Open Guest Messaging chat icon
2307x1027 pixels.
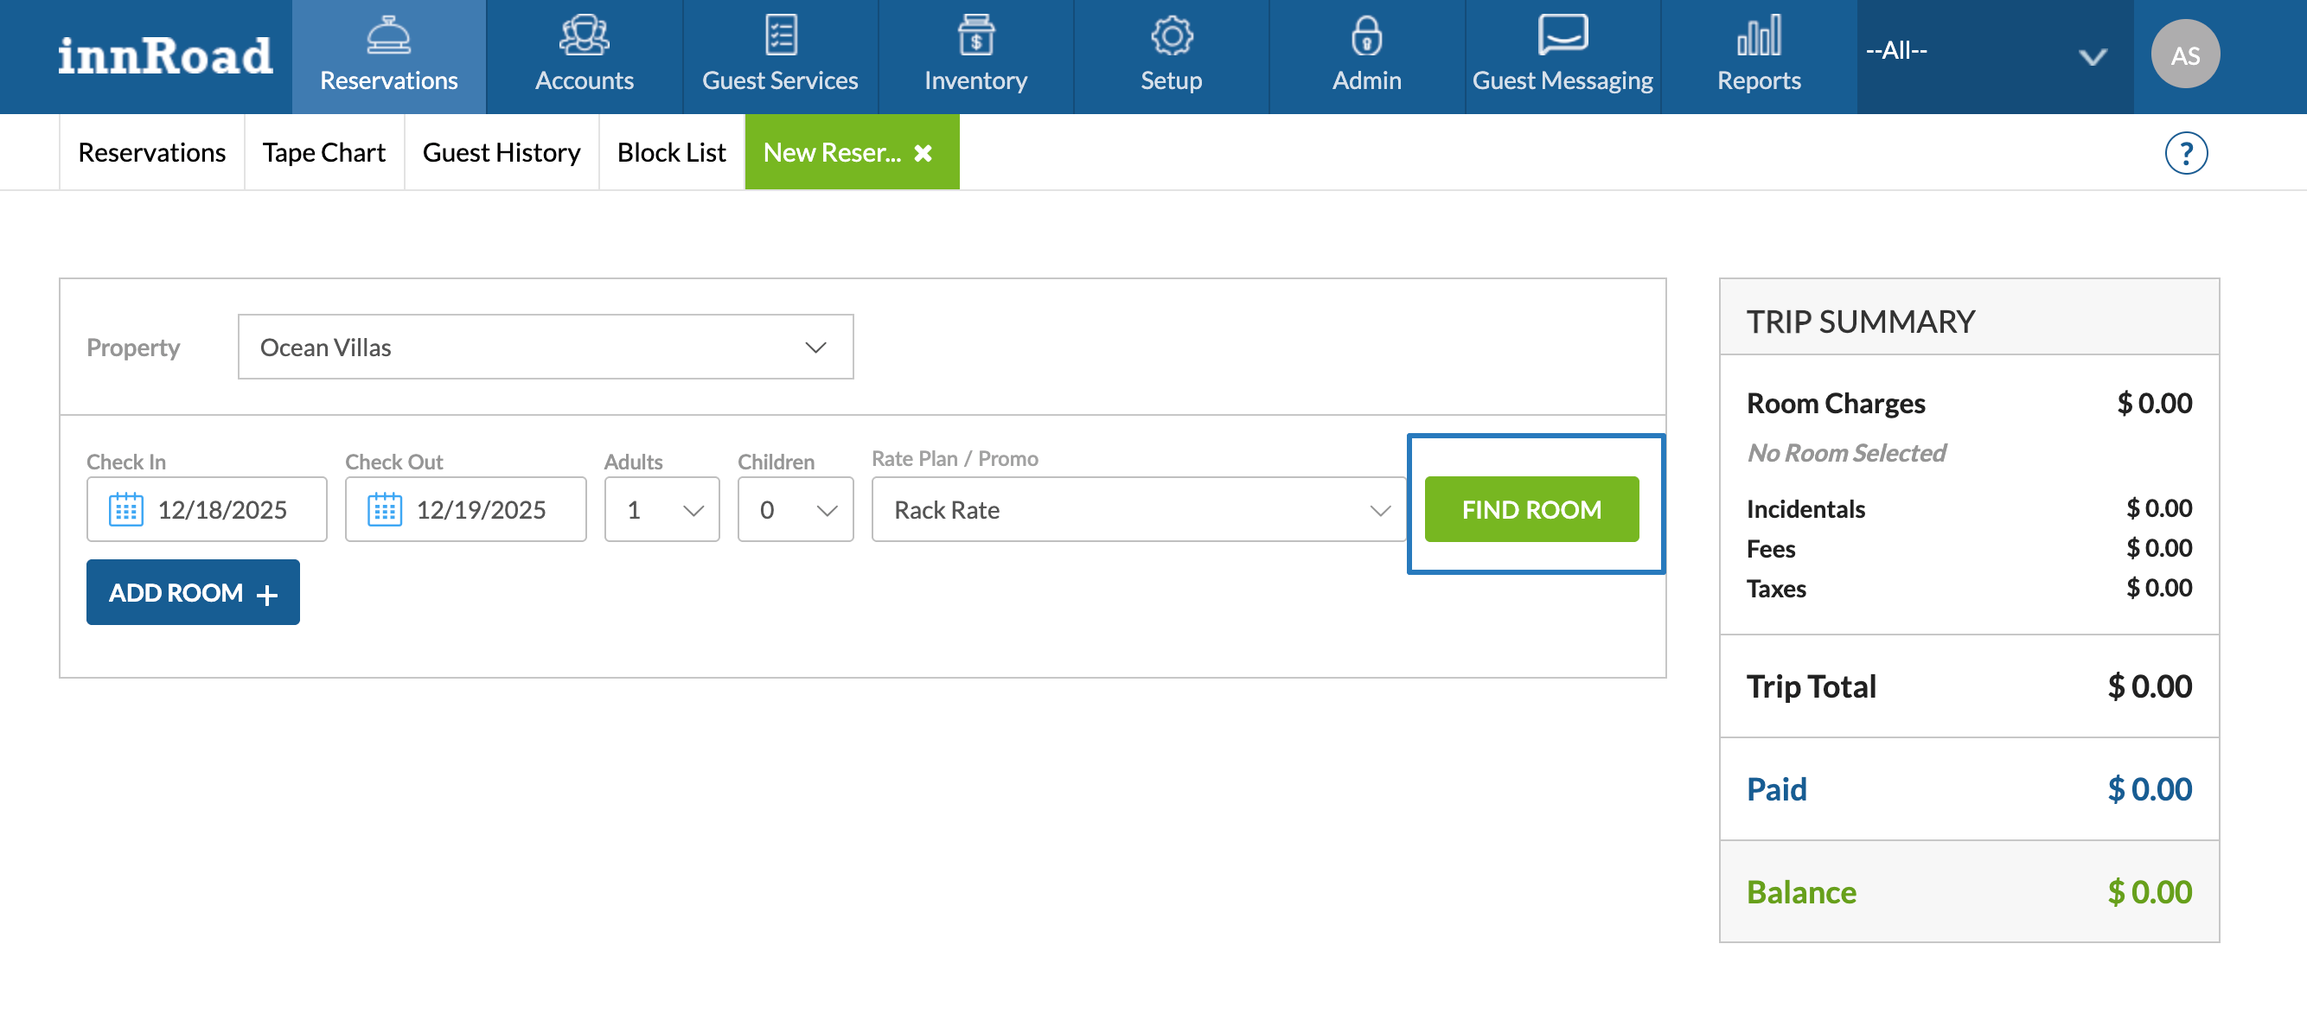tap(1562, 35)
